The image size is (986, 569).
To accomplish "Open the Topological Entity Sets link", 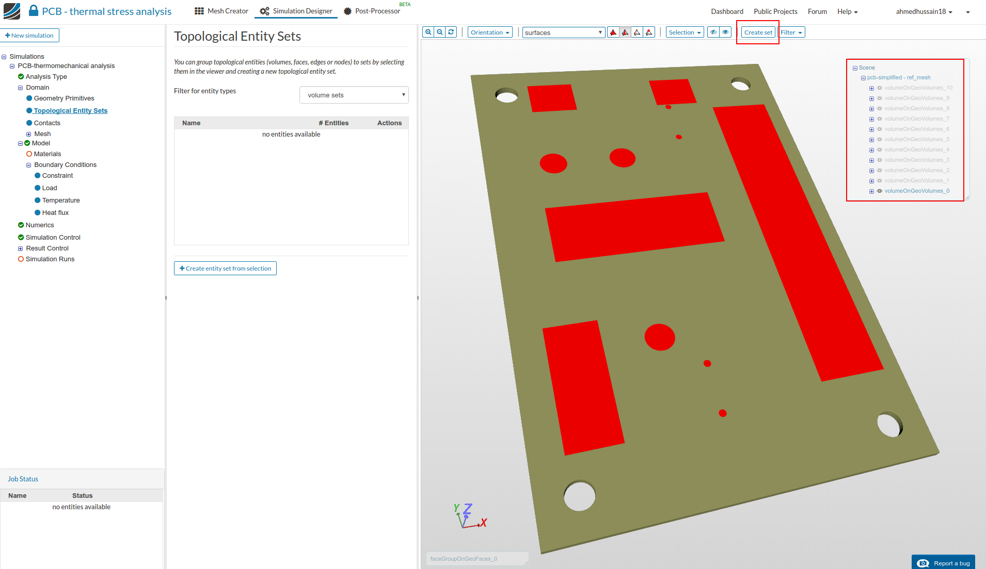I will pos(71,111).
